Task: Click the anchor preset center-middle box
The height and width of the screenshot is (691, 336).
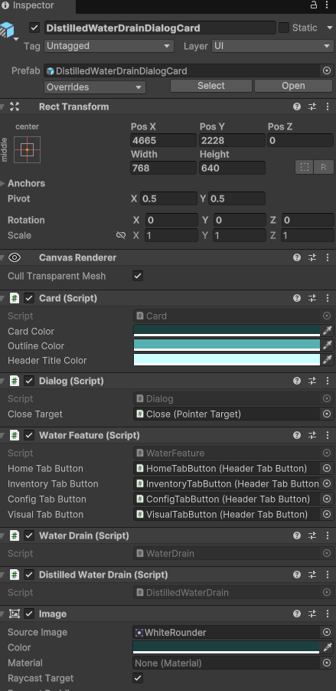Action: [x=28, y=150]
